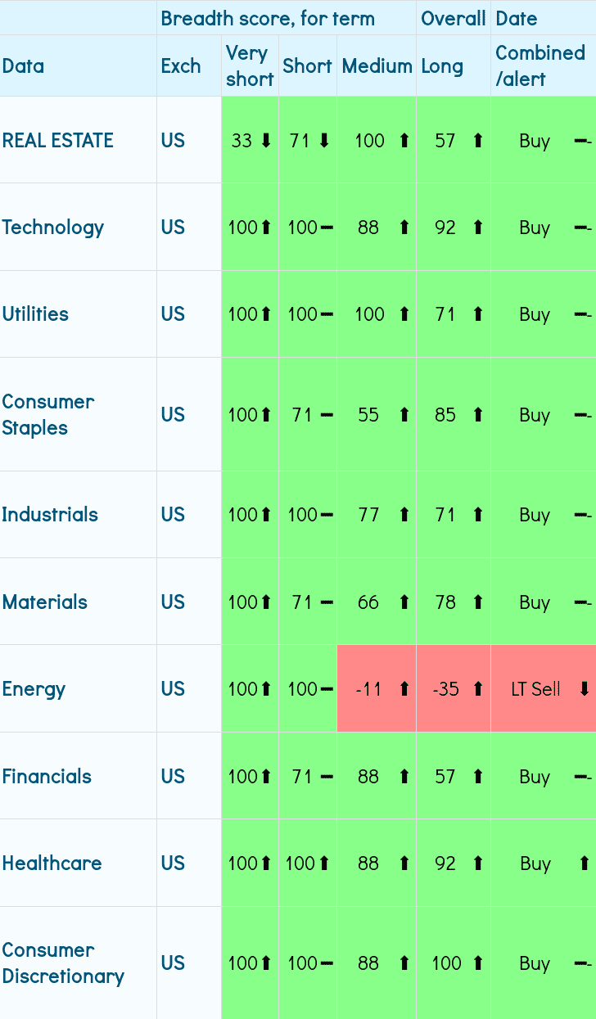Click the Very short column header

point(250,66)
